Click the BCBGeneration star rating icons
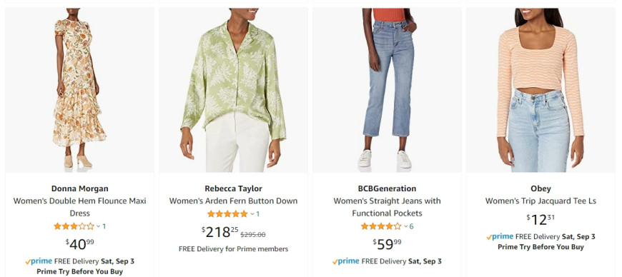Viewport: 622px width, 277px height. 381,226
